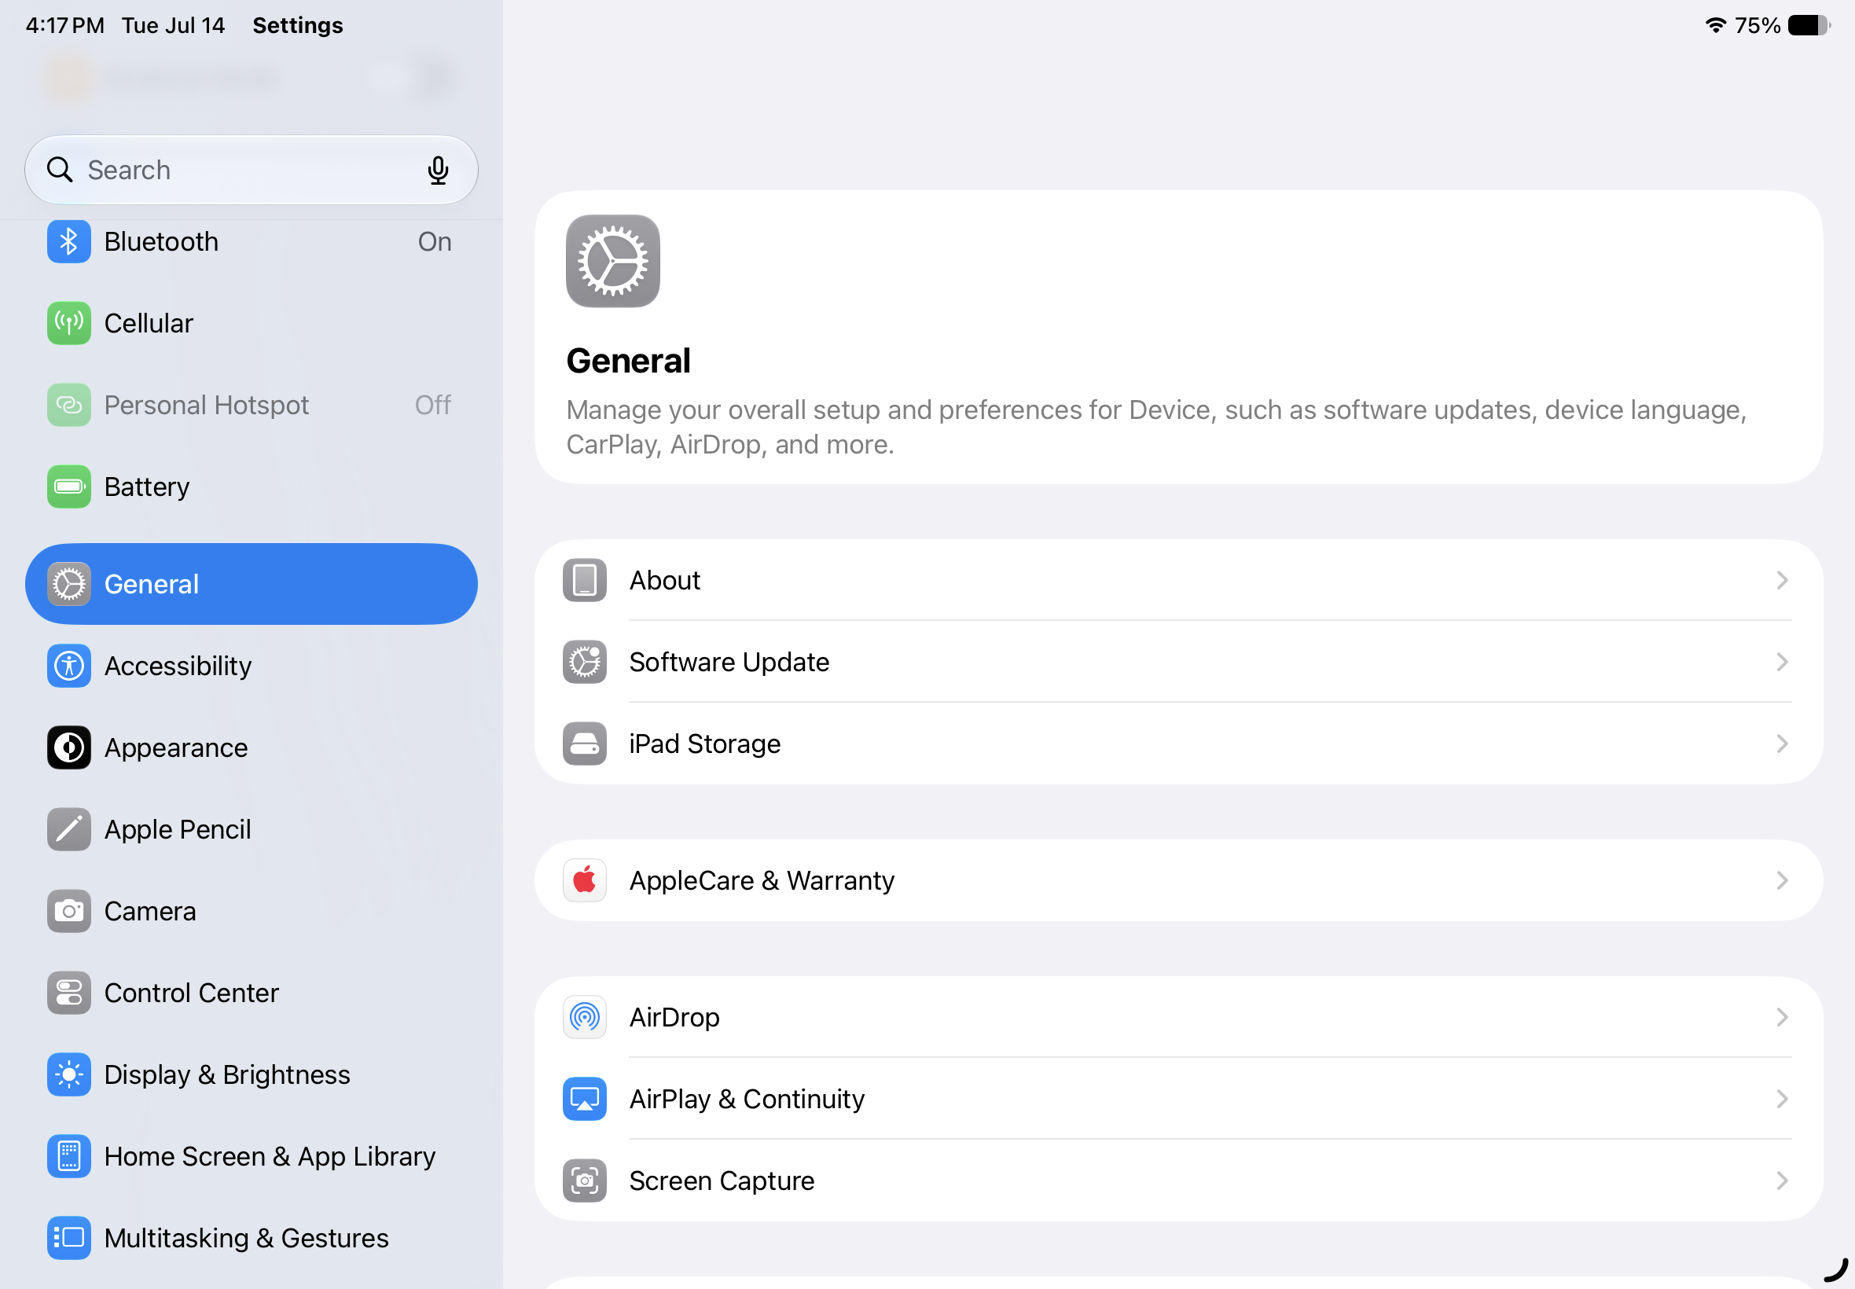The width and height of the screenshot is (1855, 1289).
Task: Tap the 'Camera' label in sidebar
Action: (150, 911)
